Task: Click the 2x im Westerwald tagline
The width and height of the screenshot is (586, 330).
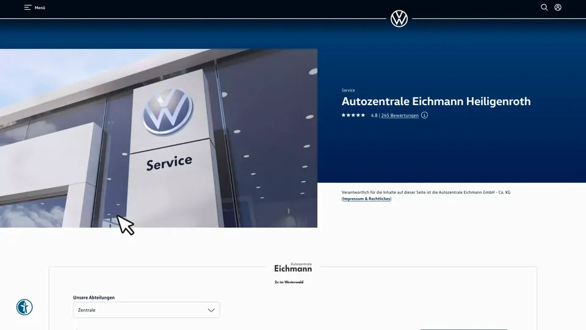Action: (289, 282)
